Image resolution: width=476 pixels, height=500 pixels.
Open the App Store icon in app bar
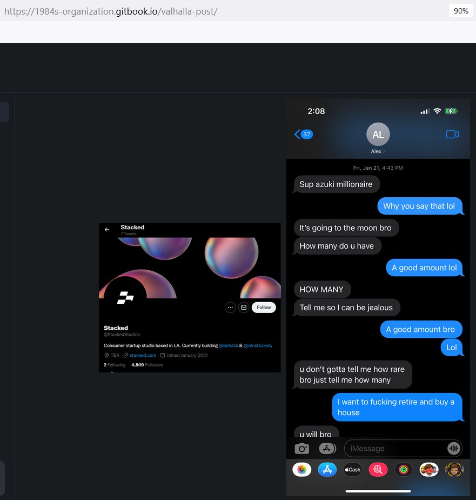(327, 469)
